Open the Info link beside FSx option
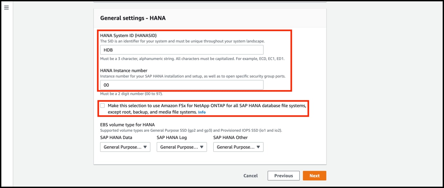The image size is (444, 188). 202,112
